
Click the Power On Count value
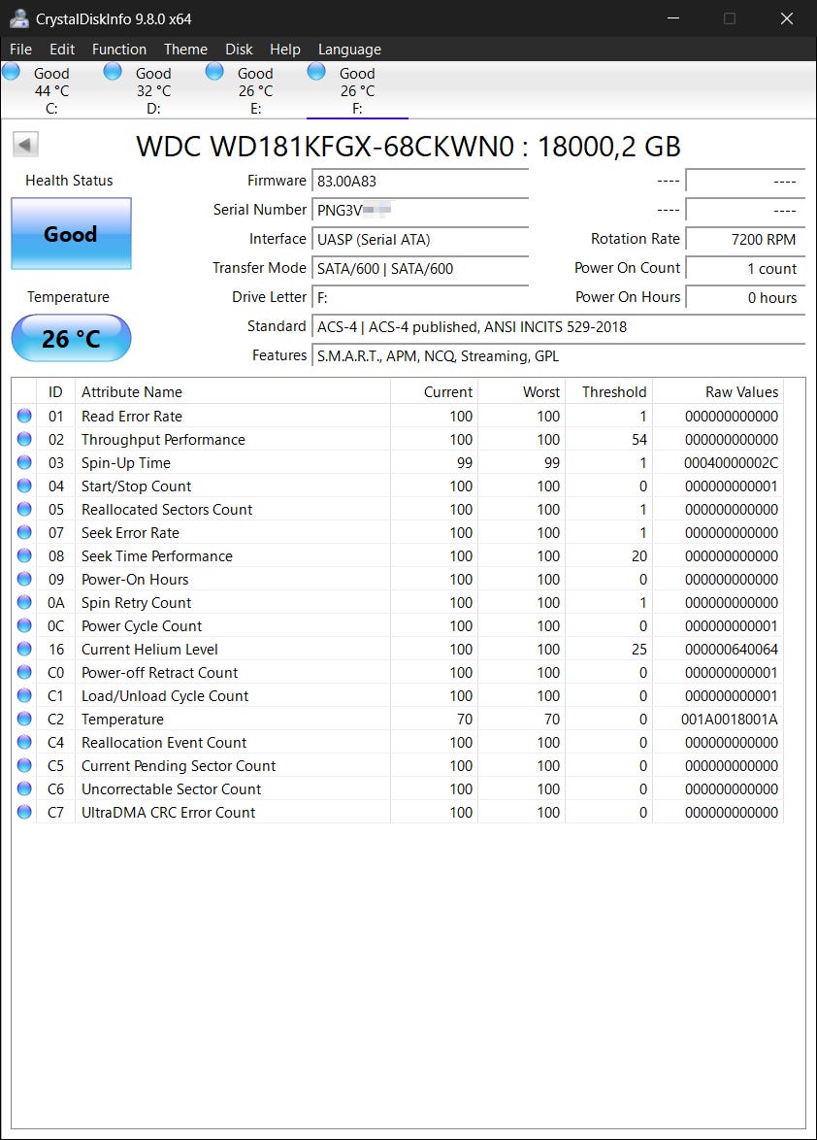click(745, 268)
